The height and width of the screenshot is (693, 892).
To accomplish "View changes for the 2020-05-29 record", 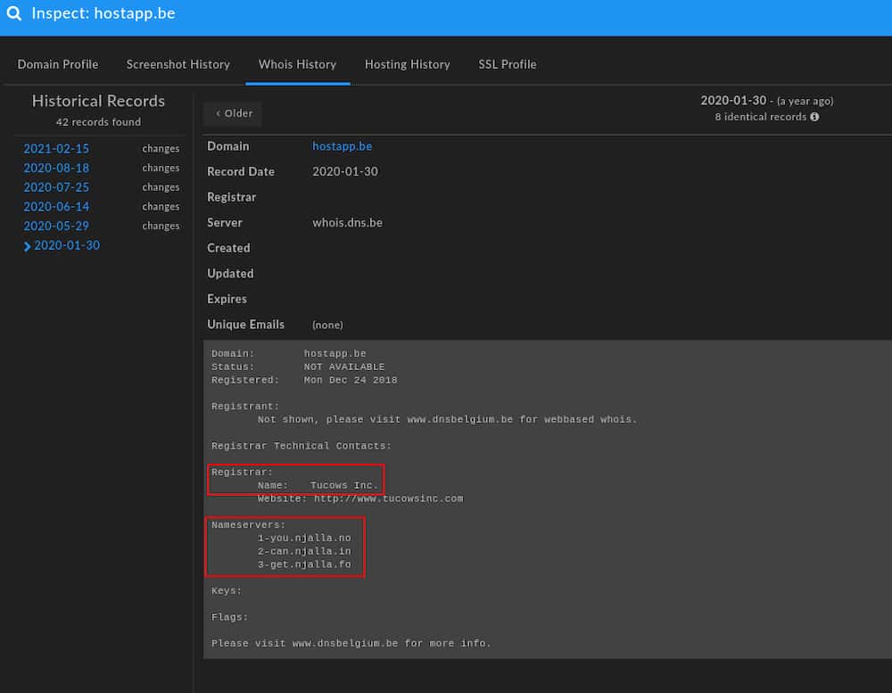I will pyautogui.click(x=161, y=226).
